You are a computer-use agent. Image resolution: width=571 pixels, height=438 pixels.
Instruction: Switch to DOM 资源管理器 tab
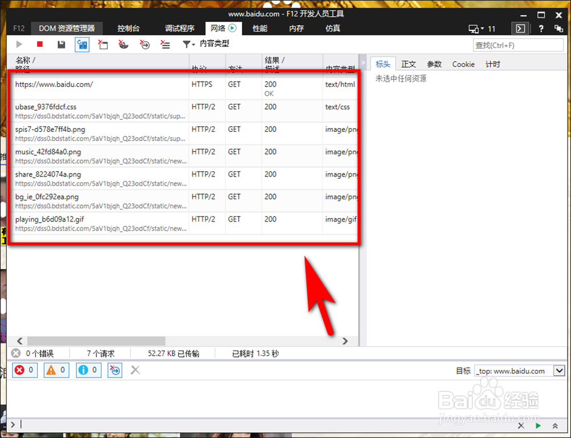(67, 29)
